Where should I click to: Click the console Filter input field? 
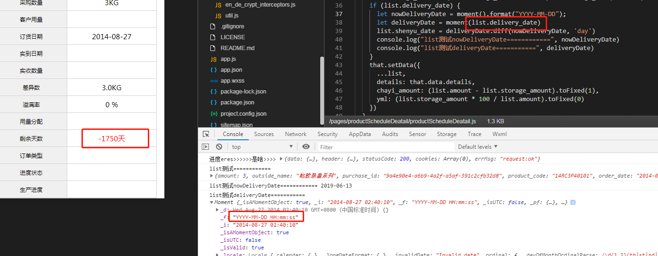coord(386,147)
